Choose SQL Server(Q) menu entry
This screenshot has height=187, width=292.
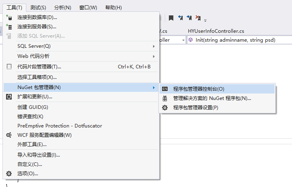(81, 46)
